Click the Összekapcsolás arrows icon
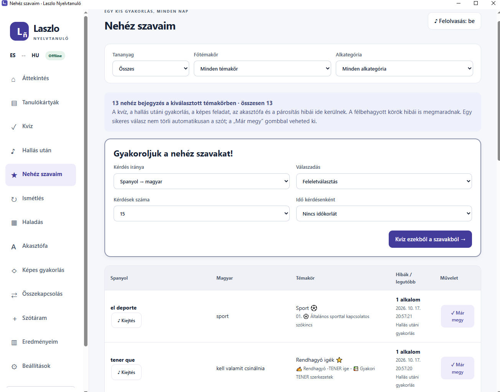Screen dimensions: 500x392 (14, 295)
